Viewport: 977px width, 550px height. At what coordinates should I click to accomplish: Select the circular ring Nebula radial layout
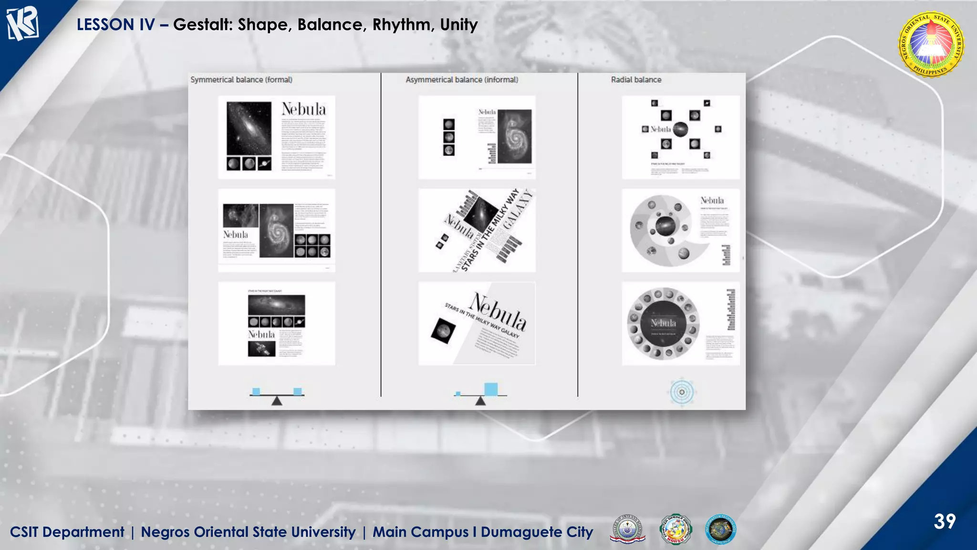(x=681, y=324)
